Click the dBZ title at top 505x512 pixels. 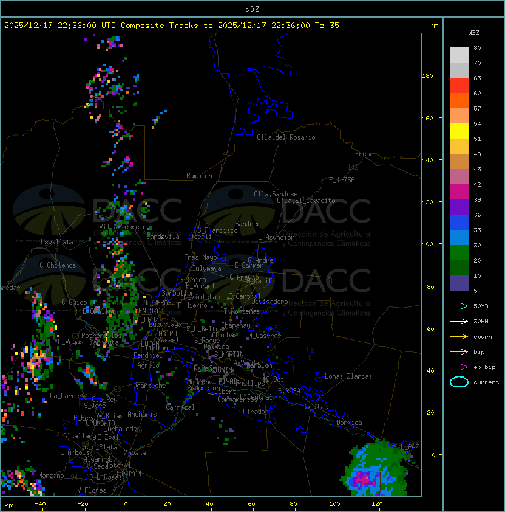[x=252, y=9]
